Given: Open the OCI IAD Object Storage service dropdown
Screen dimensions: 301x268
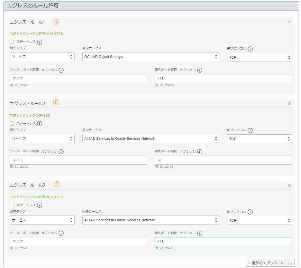Looking at the screenshot, I should [x=151, y=57].
